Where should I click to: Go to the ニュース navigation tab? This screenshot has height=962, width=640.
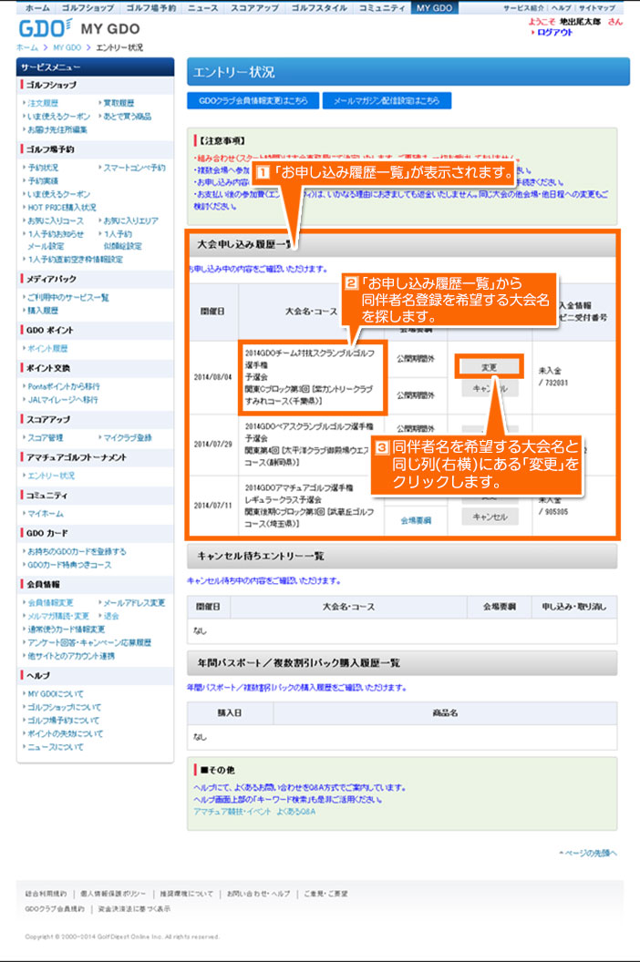tap(203, 8)
